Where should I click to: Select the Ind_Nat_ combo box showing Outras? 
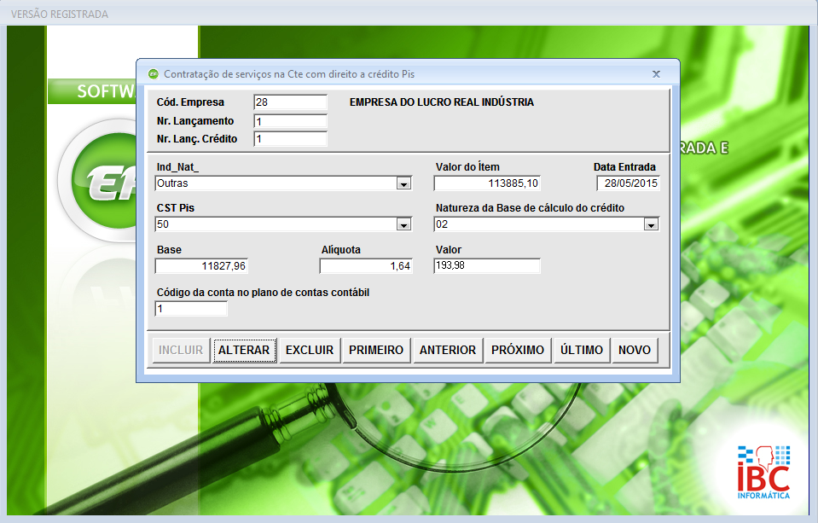(x=283, y=183)
